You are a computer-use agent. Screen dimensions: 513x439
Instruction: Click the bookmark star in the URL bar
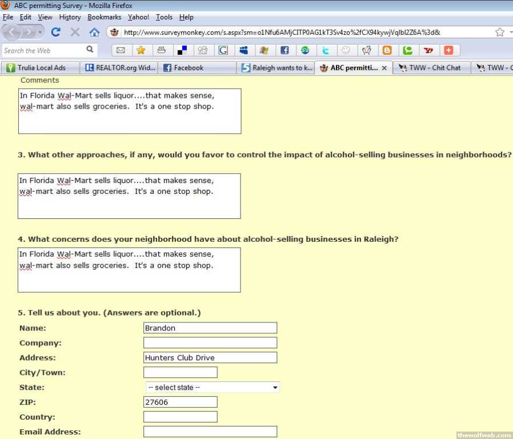click(x=500, y=32)
